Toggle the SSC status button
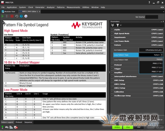This screenshot has height=131, width=165. pos(139,127)
